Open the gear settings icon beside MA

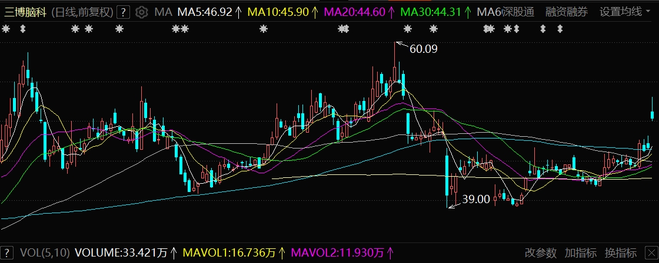(141, 12)
